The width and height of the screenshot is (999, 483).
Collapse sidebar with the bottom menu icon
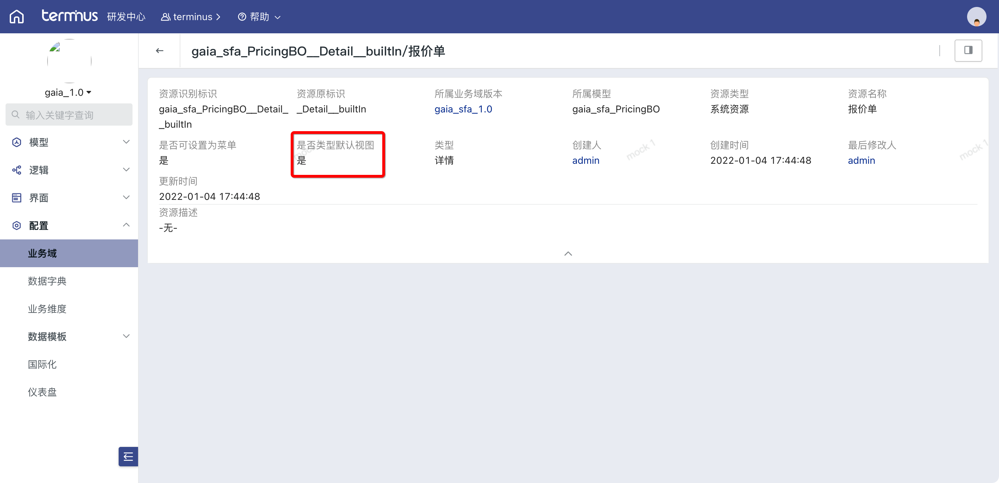(x=128, y=457)
